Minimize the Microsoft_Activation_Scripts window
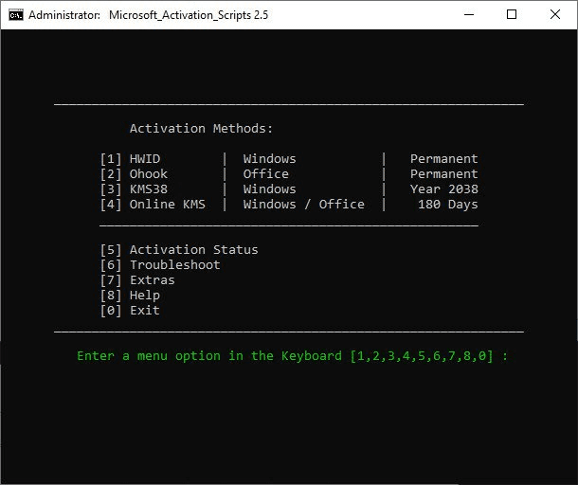The width and height of the screenshot is (578, 485). (468, 15)
